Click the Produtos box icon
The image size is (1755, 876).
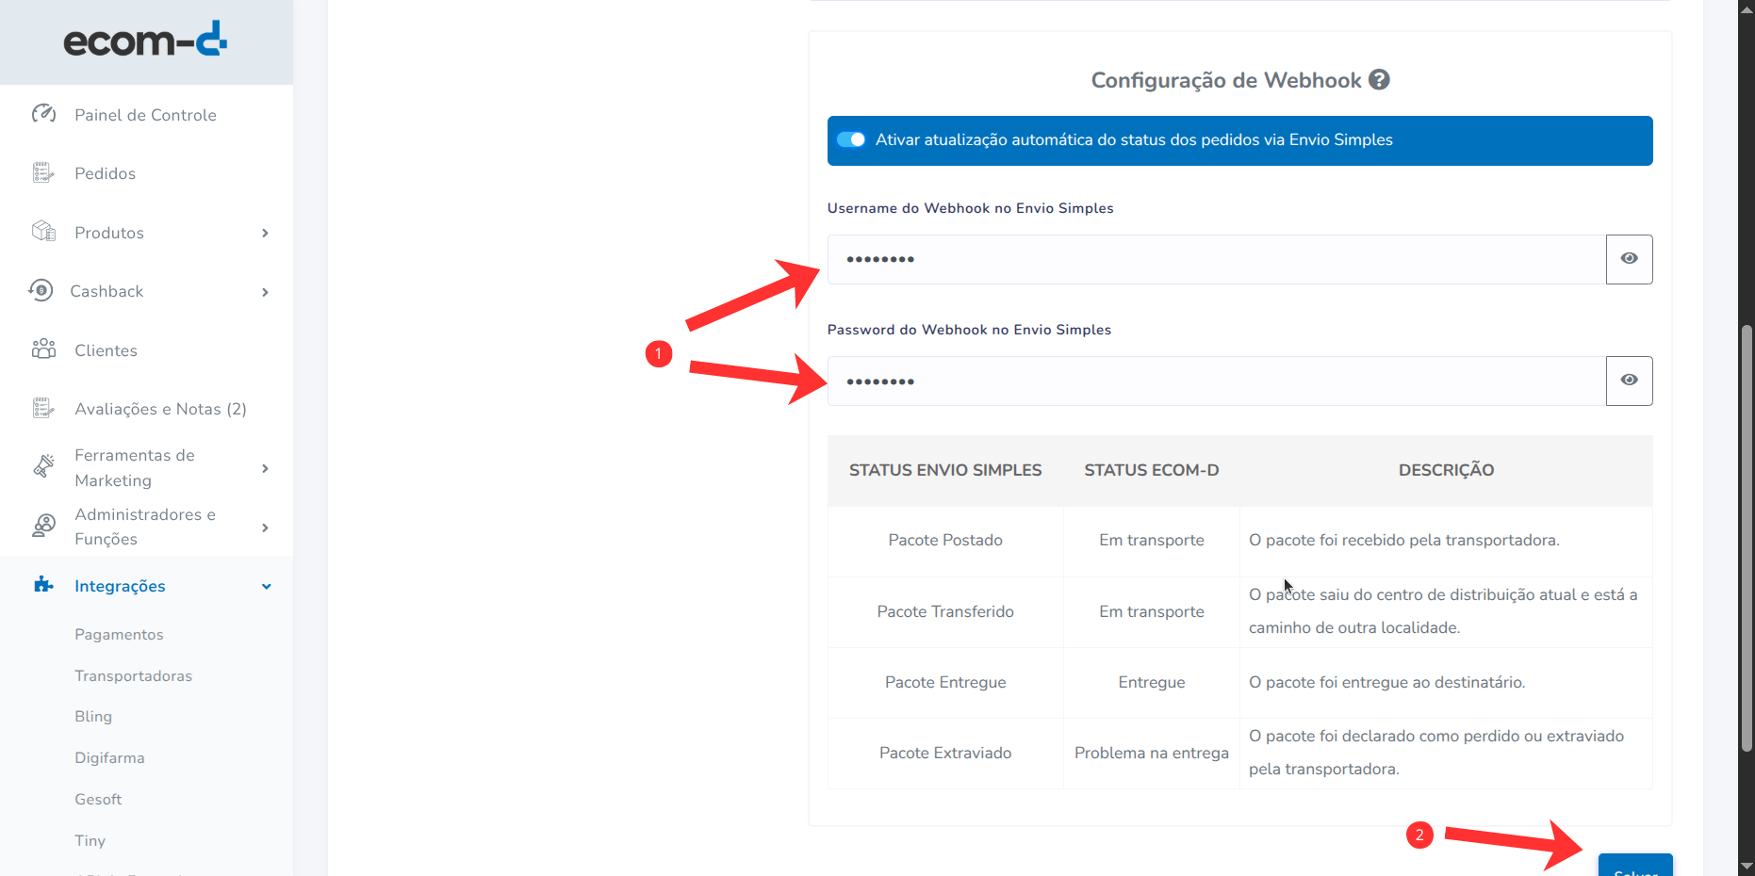tap(43, 232)
